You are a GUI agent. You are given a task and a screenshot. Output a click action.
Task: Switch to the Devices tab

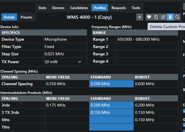58,8
